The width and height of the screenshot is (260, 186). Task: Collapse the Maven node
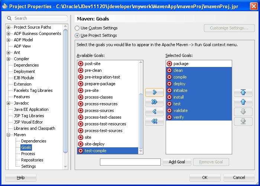pyautogui.click(x=8, y=135)
